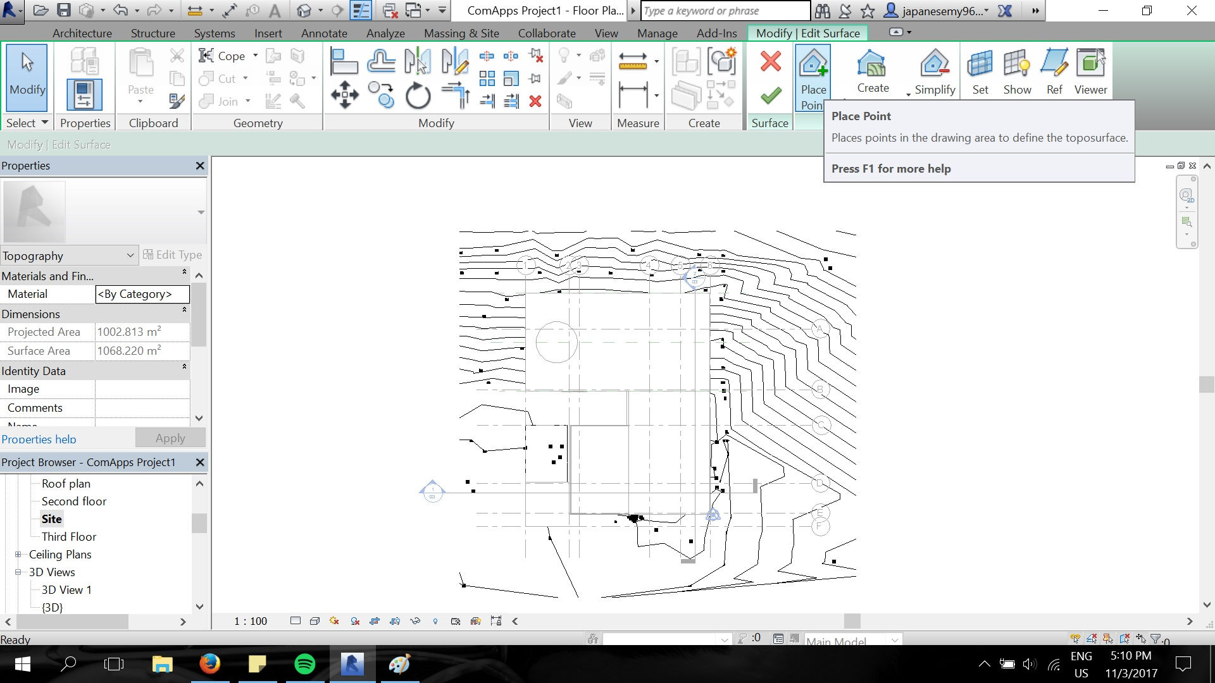Screen dimensions: 1215x683
Task: Click the Delete red X in Modify panel
Action: pyautogui.click(x=535, y=101)
